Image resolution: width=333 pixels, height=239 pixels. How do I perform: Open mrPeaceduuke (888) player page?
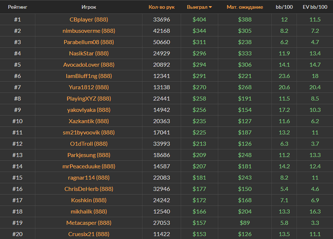click(89, 166)
